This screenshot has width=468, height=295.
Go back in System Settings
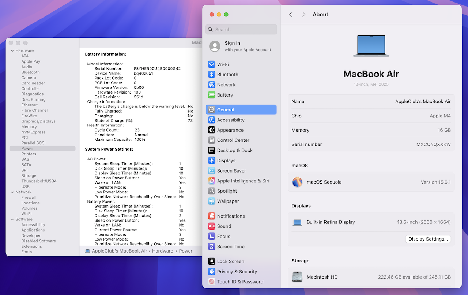pyautogui.click(x=291, y=14)
